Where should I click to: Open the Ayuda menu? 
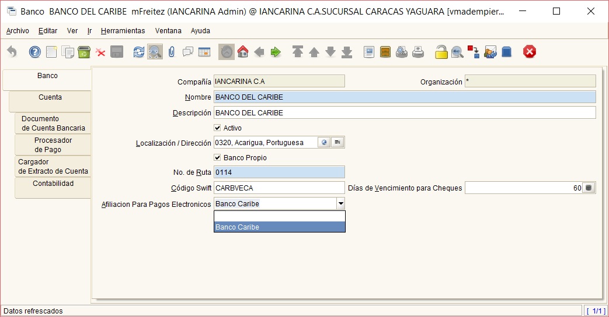(x=200, y=31)
